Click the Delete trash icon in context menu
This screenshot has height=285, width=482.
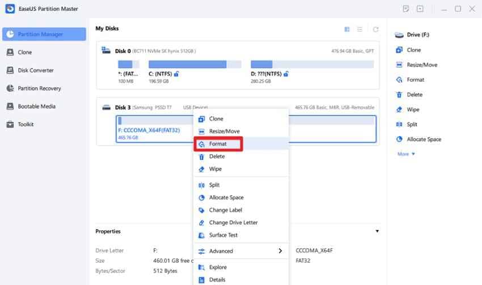pyautogui.click(x=201, y=156)
